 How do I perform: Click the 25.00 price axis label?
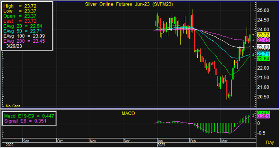coord(263,10)
